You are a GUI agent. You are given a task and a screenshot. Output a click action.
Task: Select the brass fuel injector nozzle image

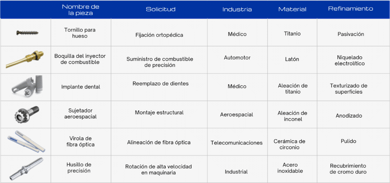[x=25, y=59]
